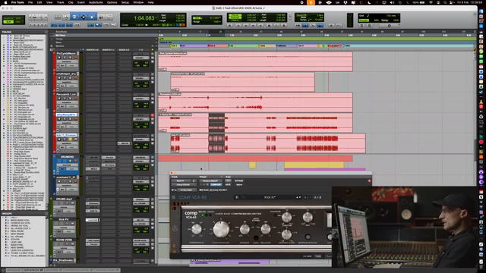This screenshot has width=486, height=273.
Task: Open waveform view selector on PrcCymblNsom track
Action: coord(68,61)
